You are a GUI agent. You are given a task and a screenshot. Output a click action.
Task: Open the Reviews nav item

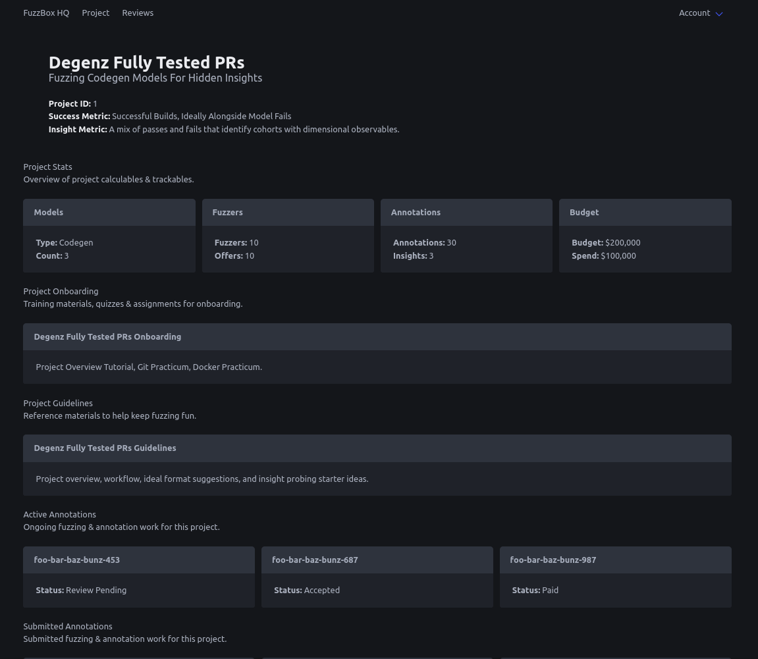(x=138, y=13)
